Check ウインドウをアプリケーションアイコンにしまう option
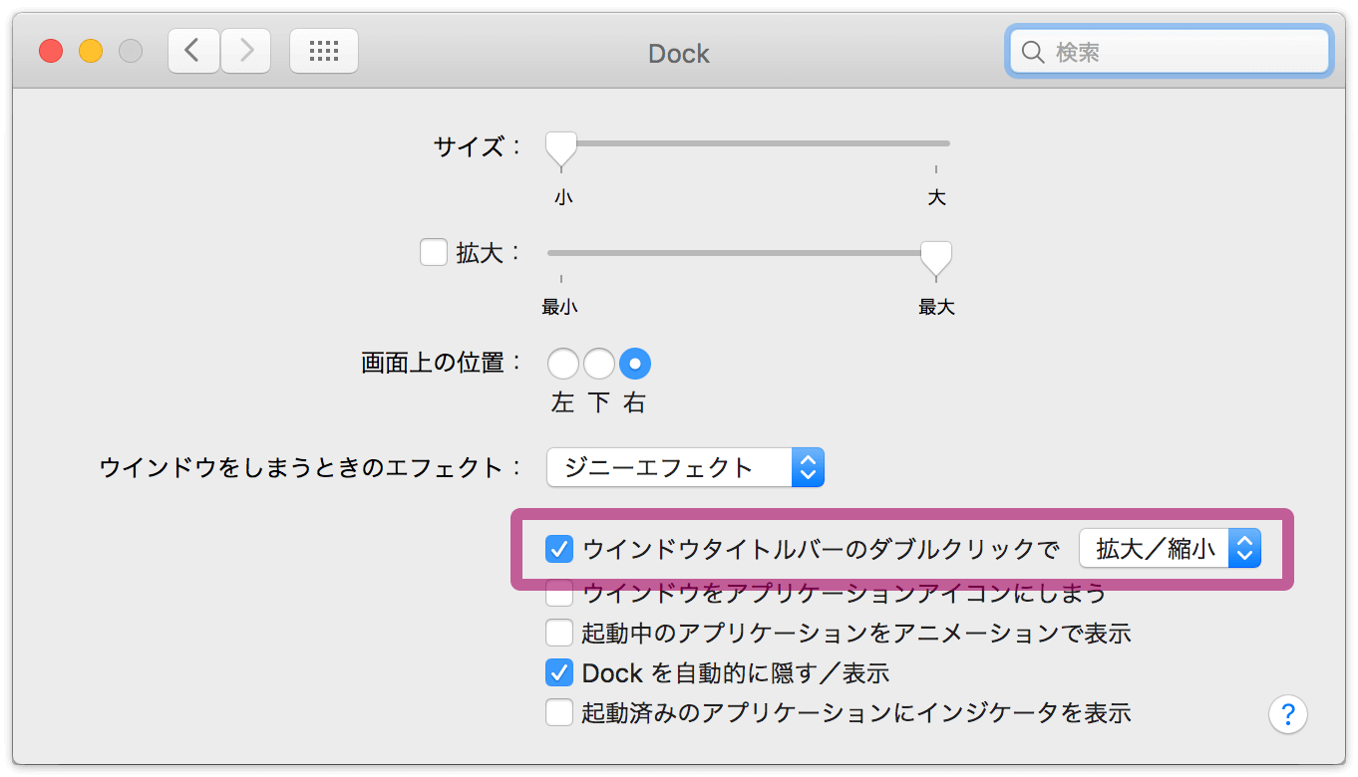1358x777 pixels. pos(559,594)
